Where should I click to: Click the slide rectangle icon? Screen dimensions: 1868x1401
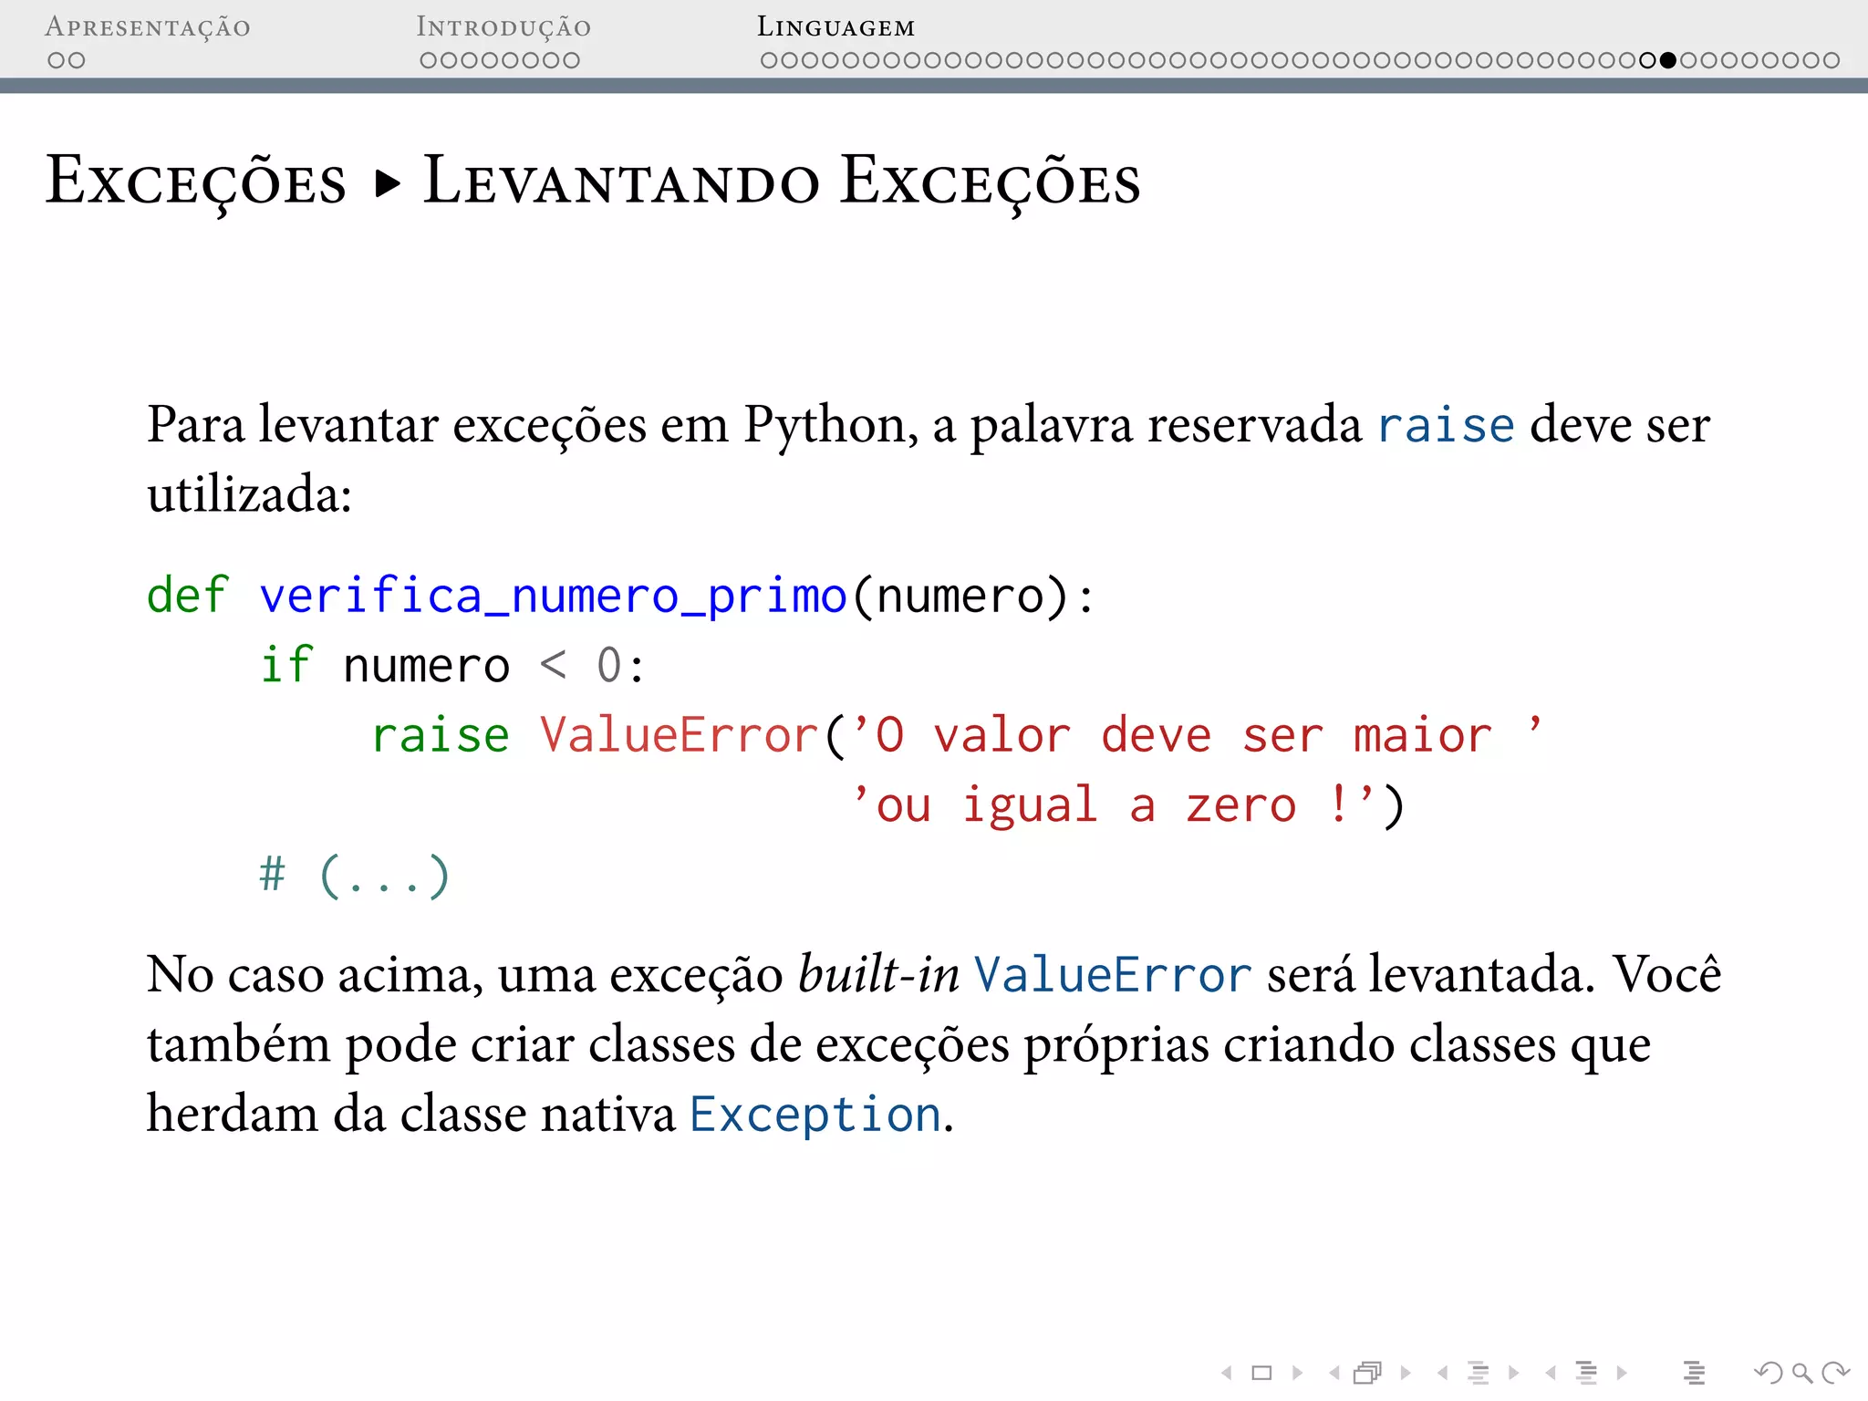(1261, 1373)
